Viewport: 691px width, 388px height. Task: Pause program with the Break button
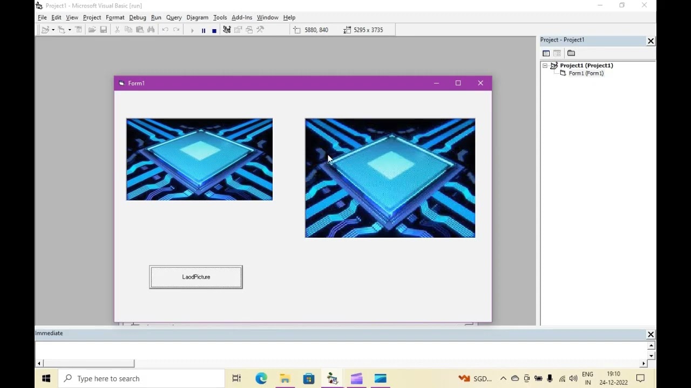[204, 30]
